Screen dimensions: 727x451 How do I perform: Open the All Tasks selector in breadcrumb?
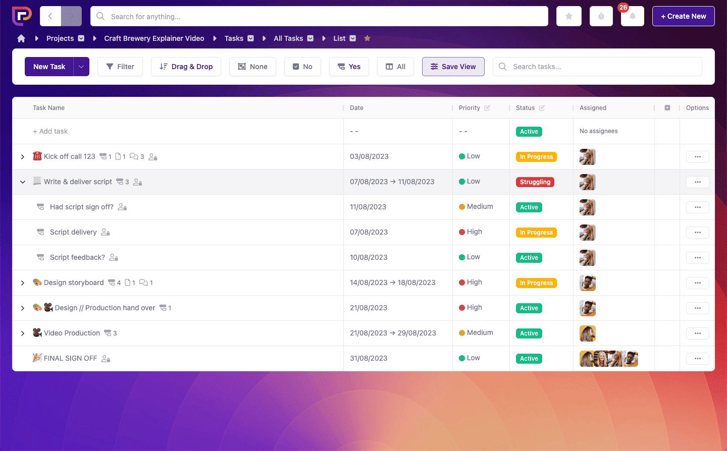click(310, 38)
